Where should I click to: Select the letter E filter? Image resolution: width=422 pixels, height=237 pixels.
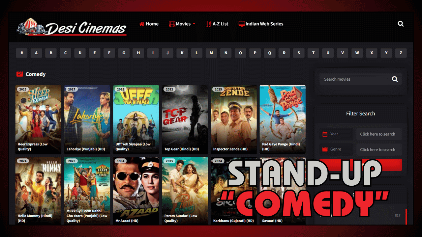[95, 53]
